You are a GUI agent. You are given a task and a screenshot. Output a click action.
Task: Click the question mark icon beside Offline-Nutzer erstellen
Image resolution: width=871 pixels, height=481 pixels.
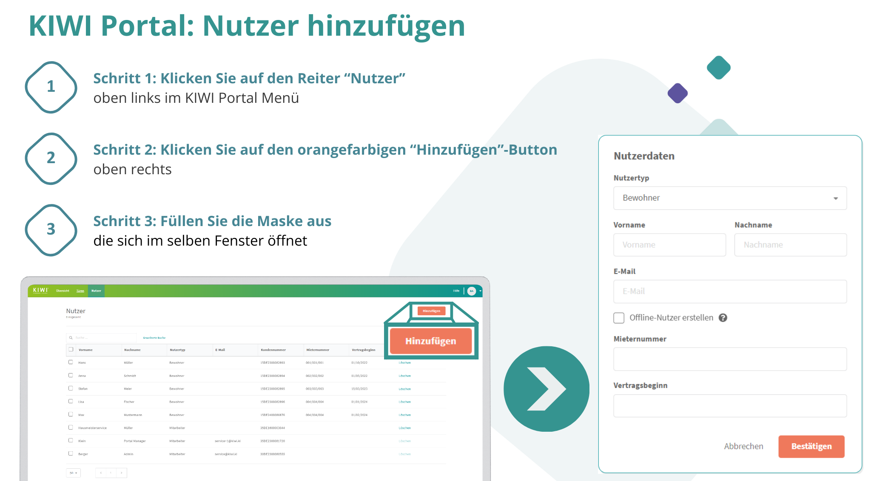[x=724, y=317]
